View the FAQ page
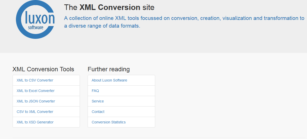The height and width of the screenshot is (139, 307). tap(95, 91)
